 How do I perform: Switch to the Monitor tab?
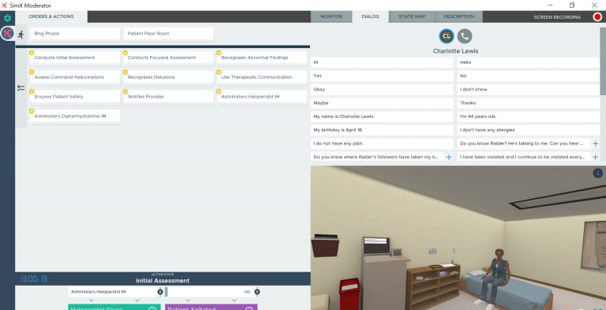(x=331, y=17)
